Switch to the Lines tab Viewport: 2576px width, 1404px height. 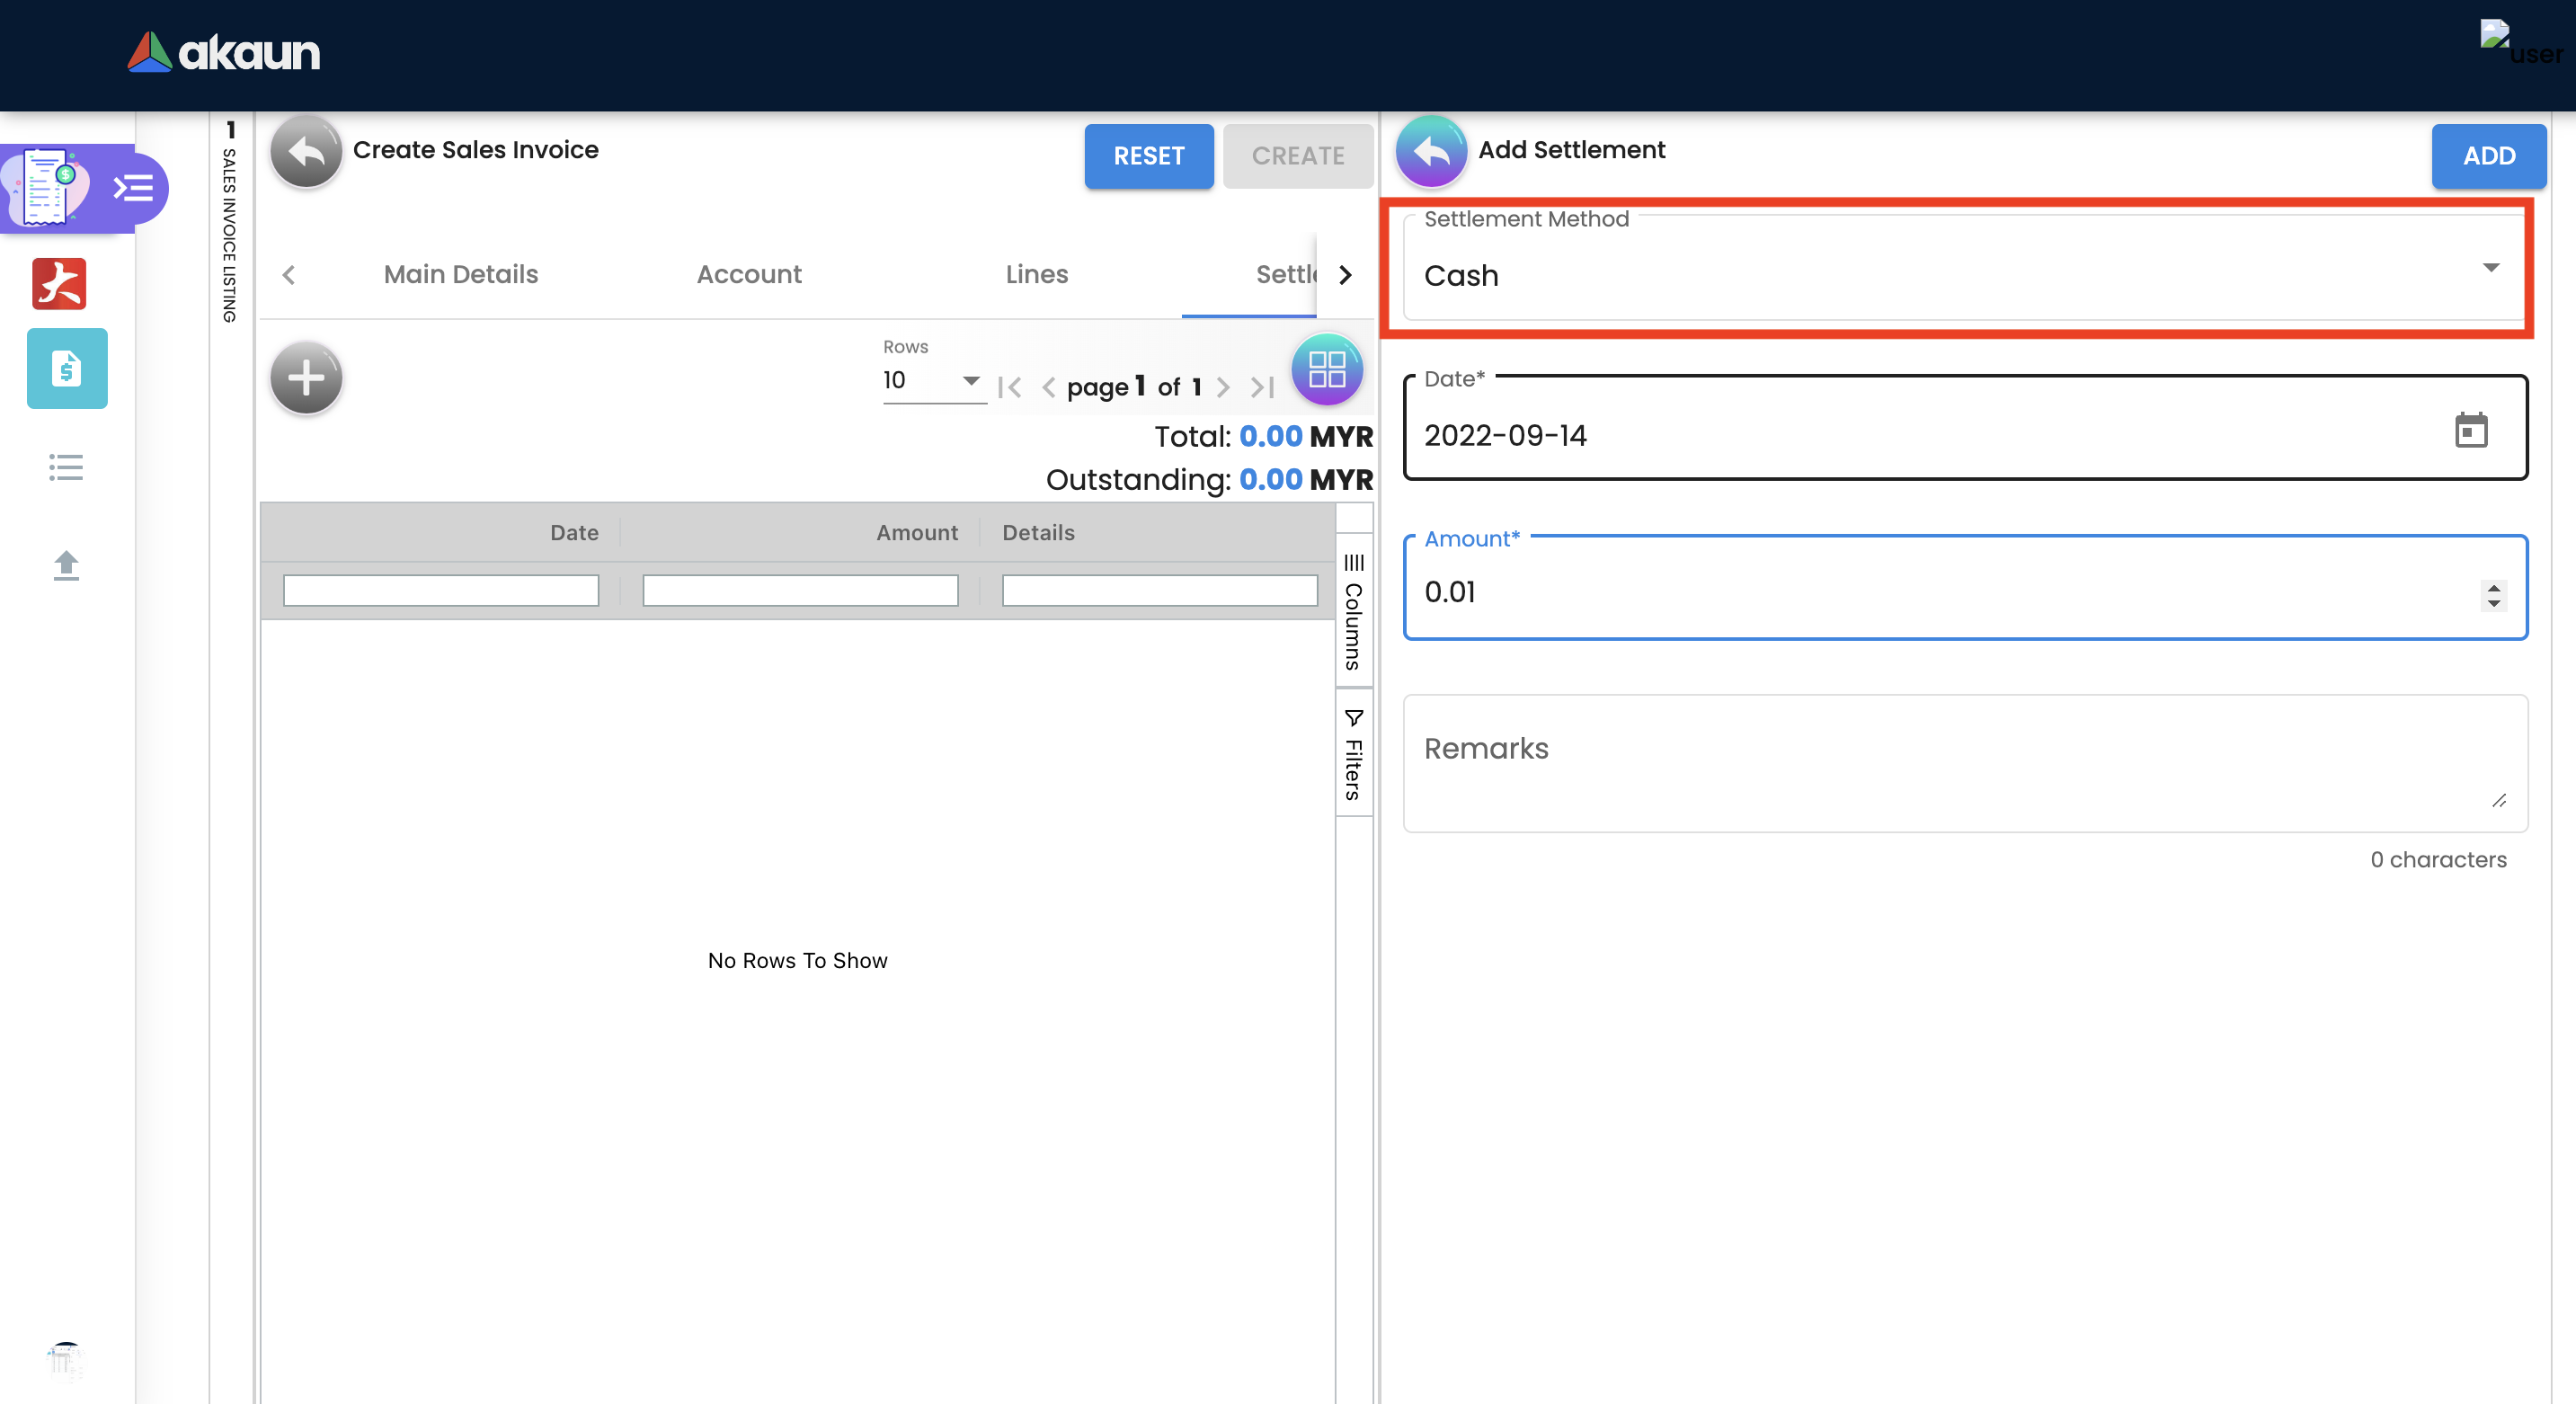[x=1036, y=274]
